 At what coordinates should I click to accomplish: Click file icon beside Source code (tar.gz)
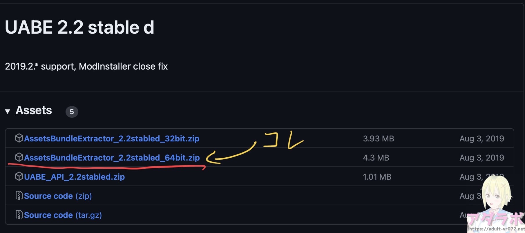pos(19,215)
